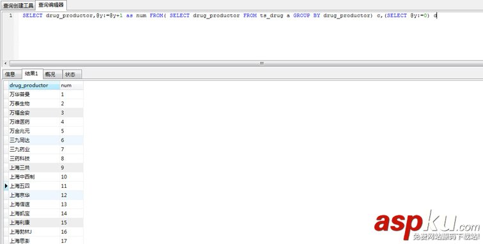
Task: Click num cell with value 8
Action: click(72, 158)
